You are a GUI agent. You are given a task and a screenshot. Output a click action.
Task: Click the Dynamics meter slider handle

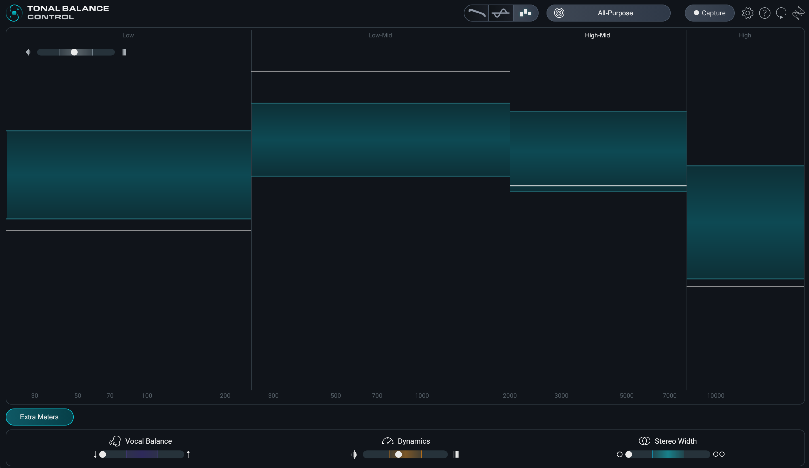pyautogui.click(x=398, y=454)
